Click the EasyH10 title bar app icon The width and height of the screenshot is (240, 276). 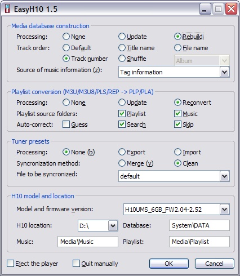pyautogui.click(x=7, y=9)
